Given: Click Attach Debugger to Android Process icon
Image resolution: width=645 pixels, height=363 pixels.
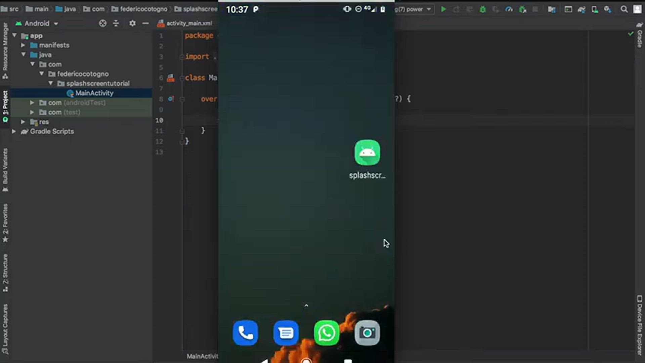Looking at the screenshot, I should [x=522, y=9].
